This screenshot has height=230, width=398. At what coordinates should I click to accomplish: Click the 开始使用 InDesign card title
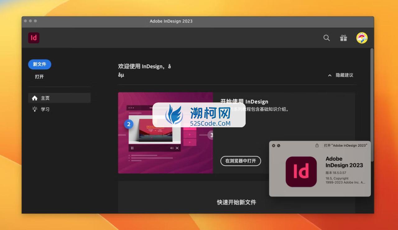[244, 101]
